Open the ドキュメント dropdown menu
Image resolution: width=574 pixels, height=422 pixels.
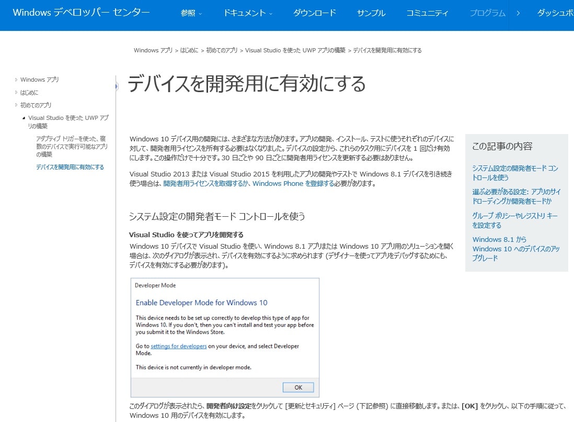[x=248, y=13]
